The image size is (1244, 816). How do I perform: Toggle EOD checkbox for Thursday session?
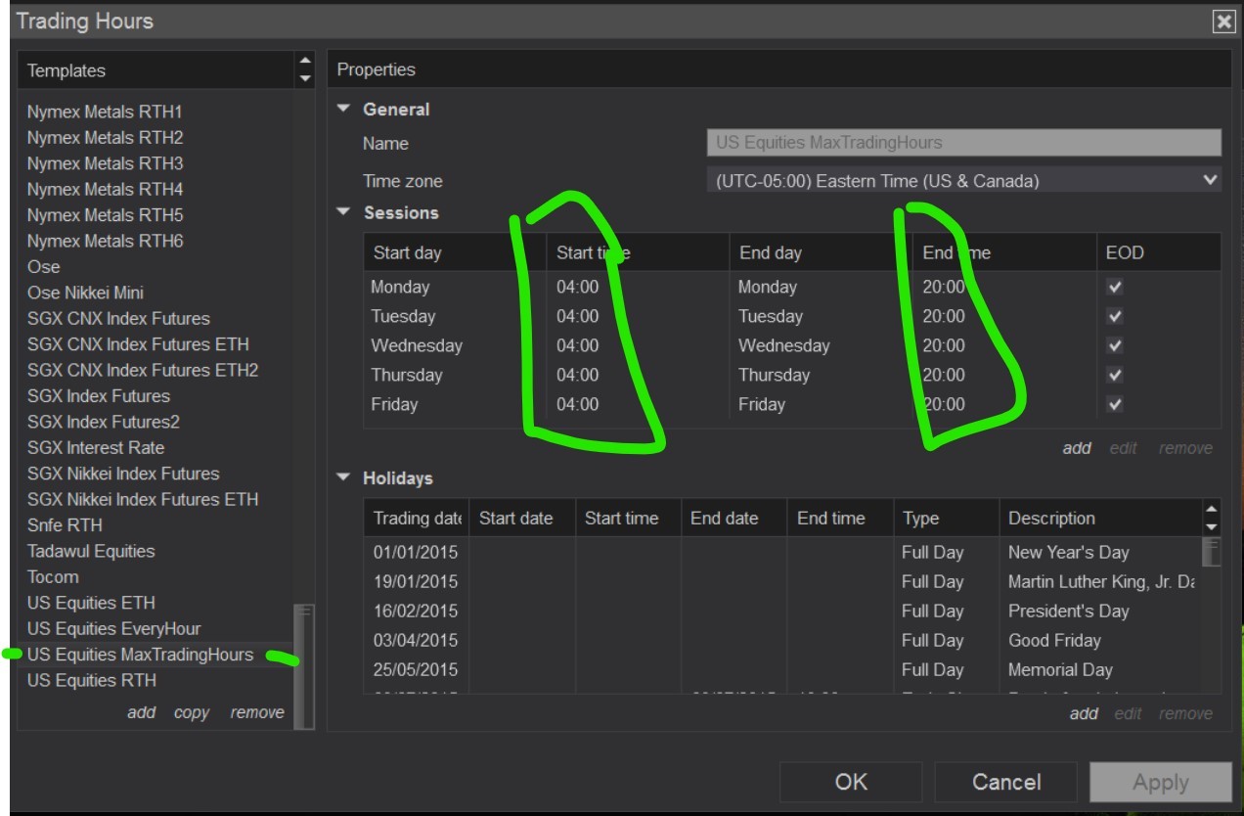tap(1115, 375)
